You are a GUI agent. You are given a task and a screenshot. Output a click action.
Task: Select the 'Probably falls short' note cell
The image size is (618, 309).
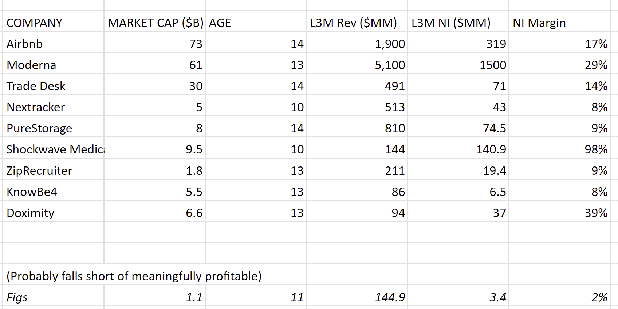click(134, 276)
